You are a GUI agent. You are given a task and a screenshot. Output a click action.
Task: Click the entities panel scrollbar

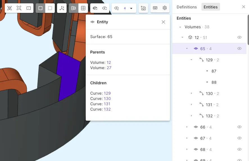248,30
